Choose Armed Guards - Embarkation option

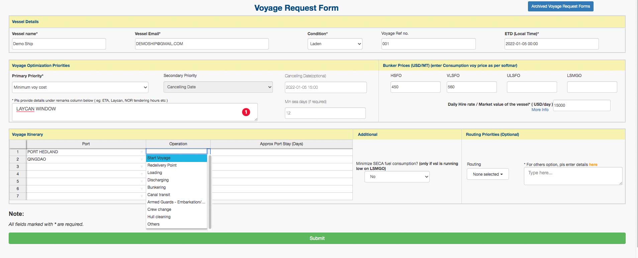177,202
